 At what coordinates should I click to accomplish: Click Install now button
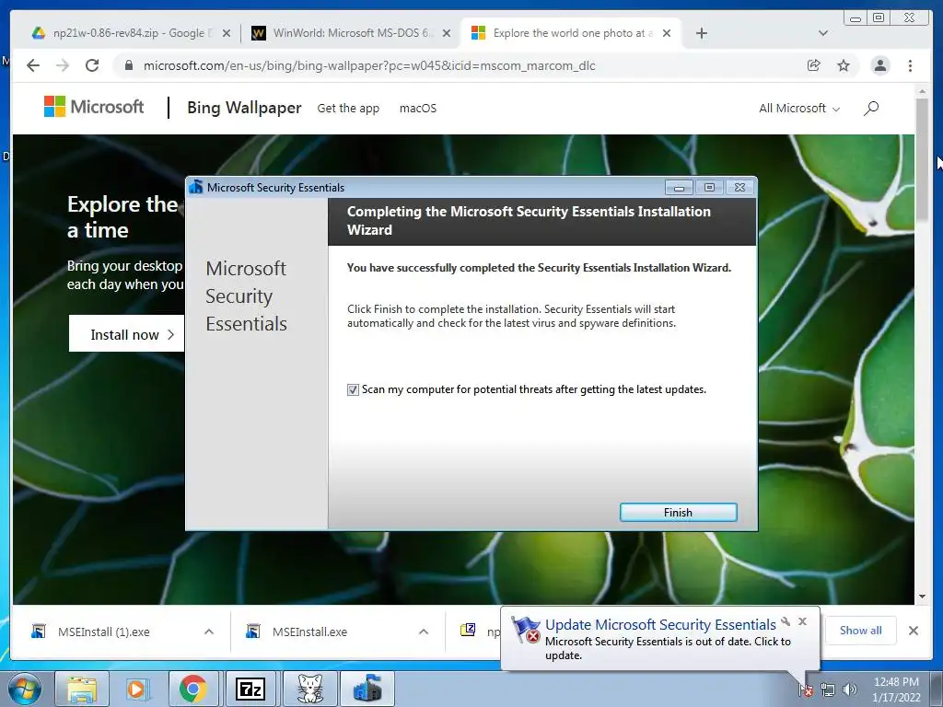pyautogui.click(x=127, y=333)
